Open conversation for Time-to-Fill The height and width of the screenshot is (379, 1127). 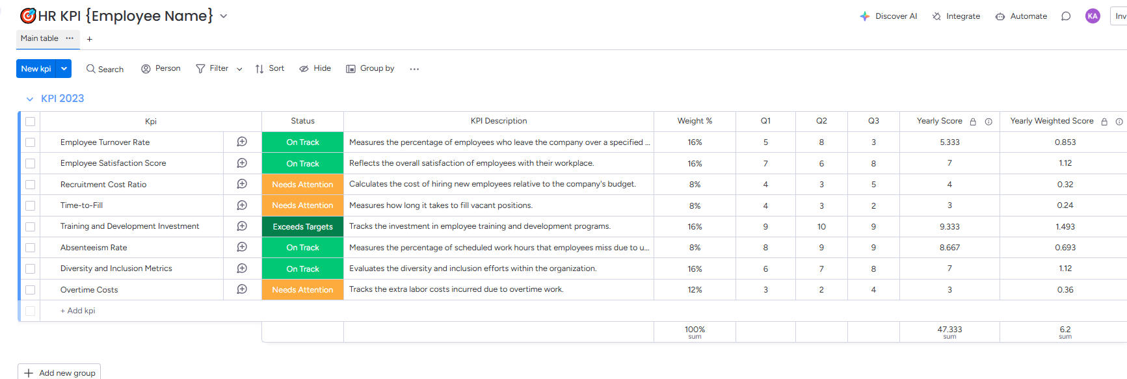coord(242,205)
